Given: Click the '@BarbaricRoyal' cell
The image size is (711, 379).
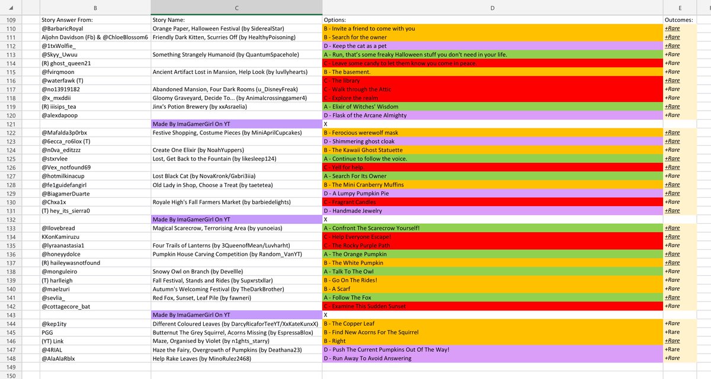Looking at the screenshot, I should click(95, 28).
